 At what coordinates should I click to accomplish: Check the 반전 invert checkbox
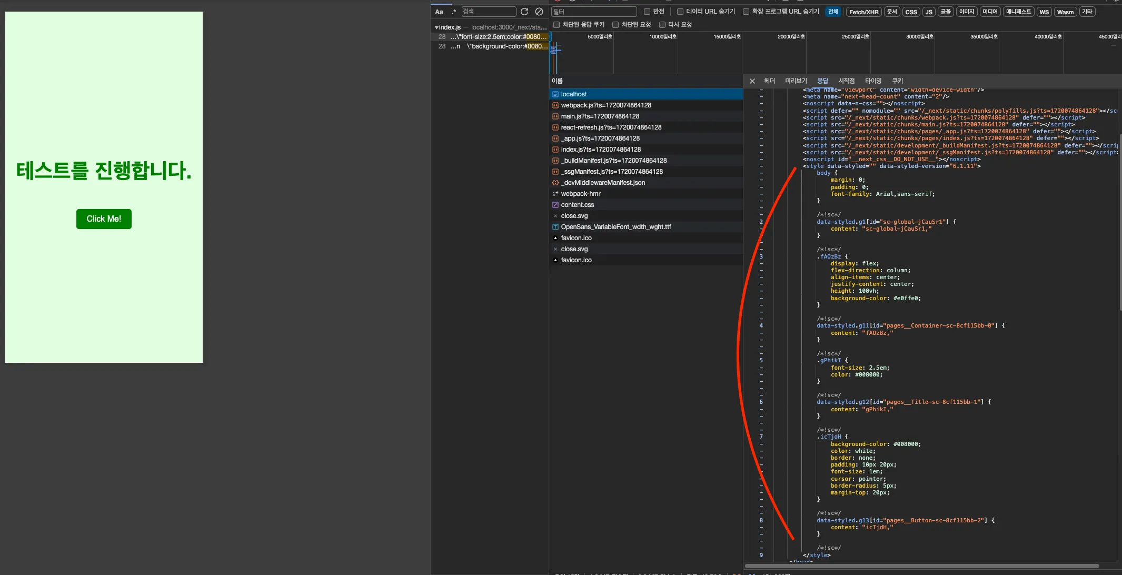pyautogui.click(x=647, y=12)
